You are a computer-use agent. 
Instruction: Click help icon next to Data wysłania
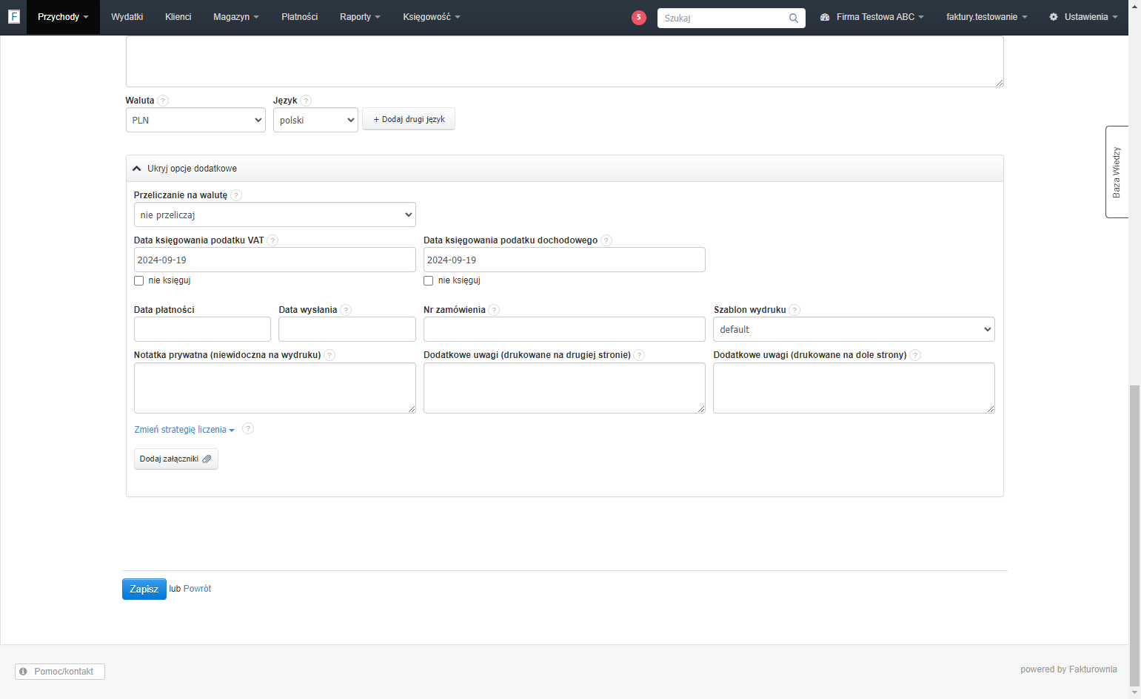[346, 310]
